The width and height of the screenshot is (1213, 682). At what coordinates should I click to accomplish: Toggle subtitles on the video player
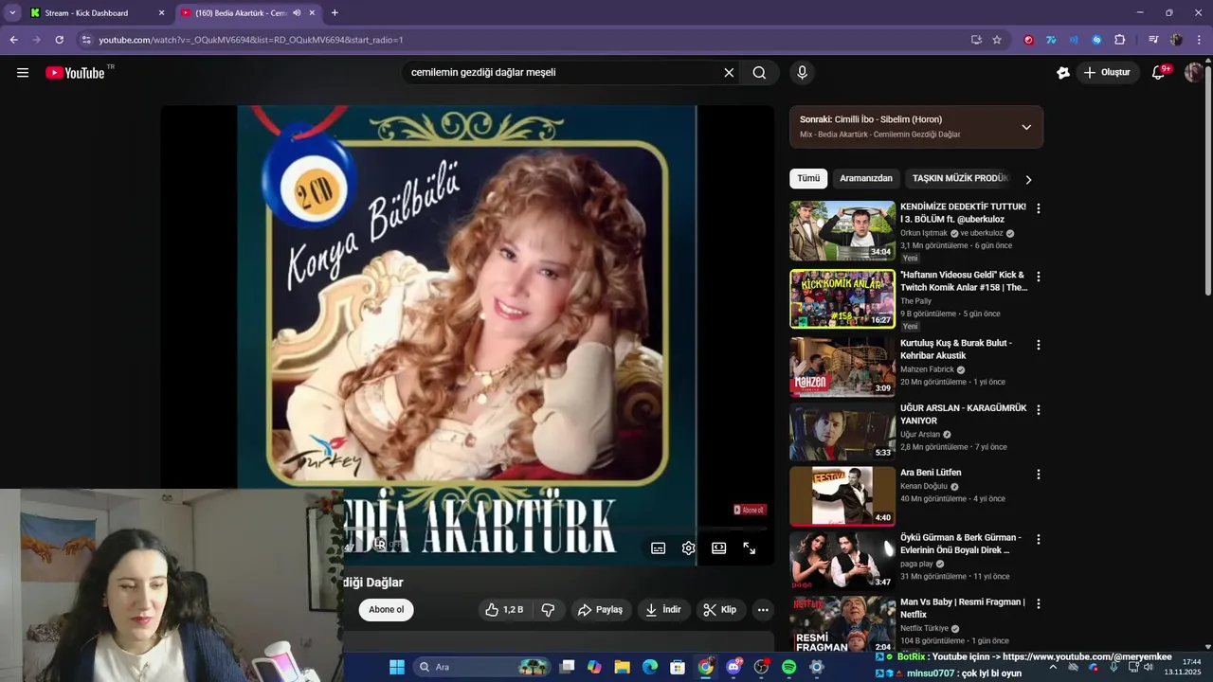659,548
